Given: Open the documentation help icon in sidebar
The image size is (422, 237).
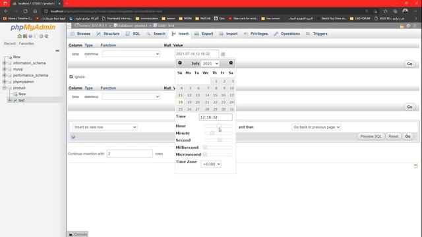Looking at the screenshot, I should [x=30, y=36].
